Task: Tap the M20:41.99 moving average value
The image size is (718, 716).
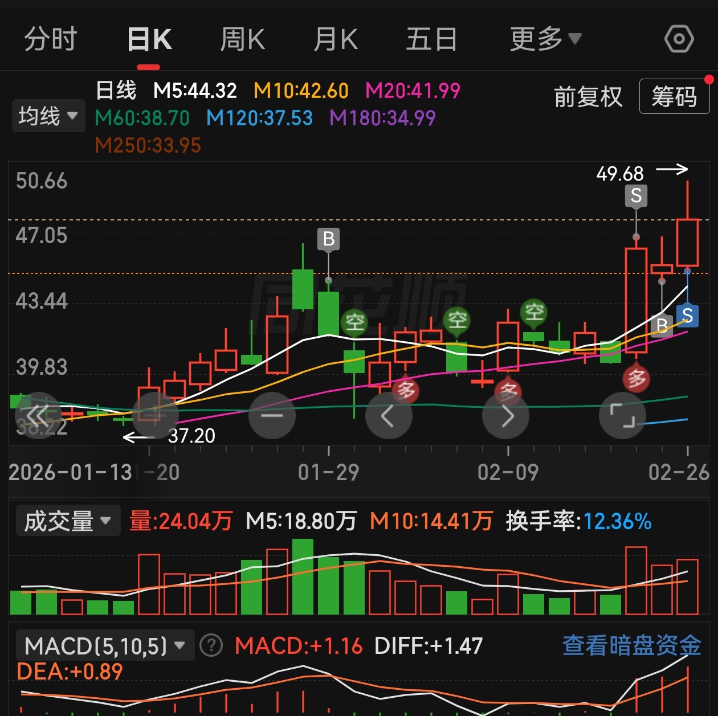Action: (413, 91)
